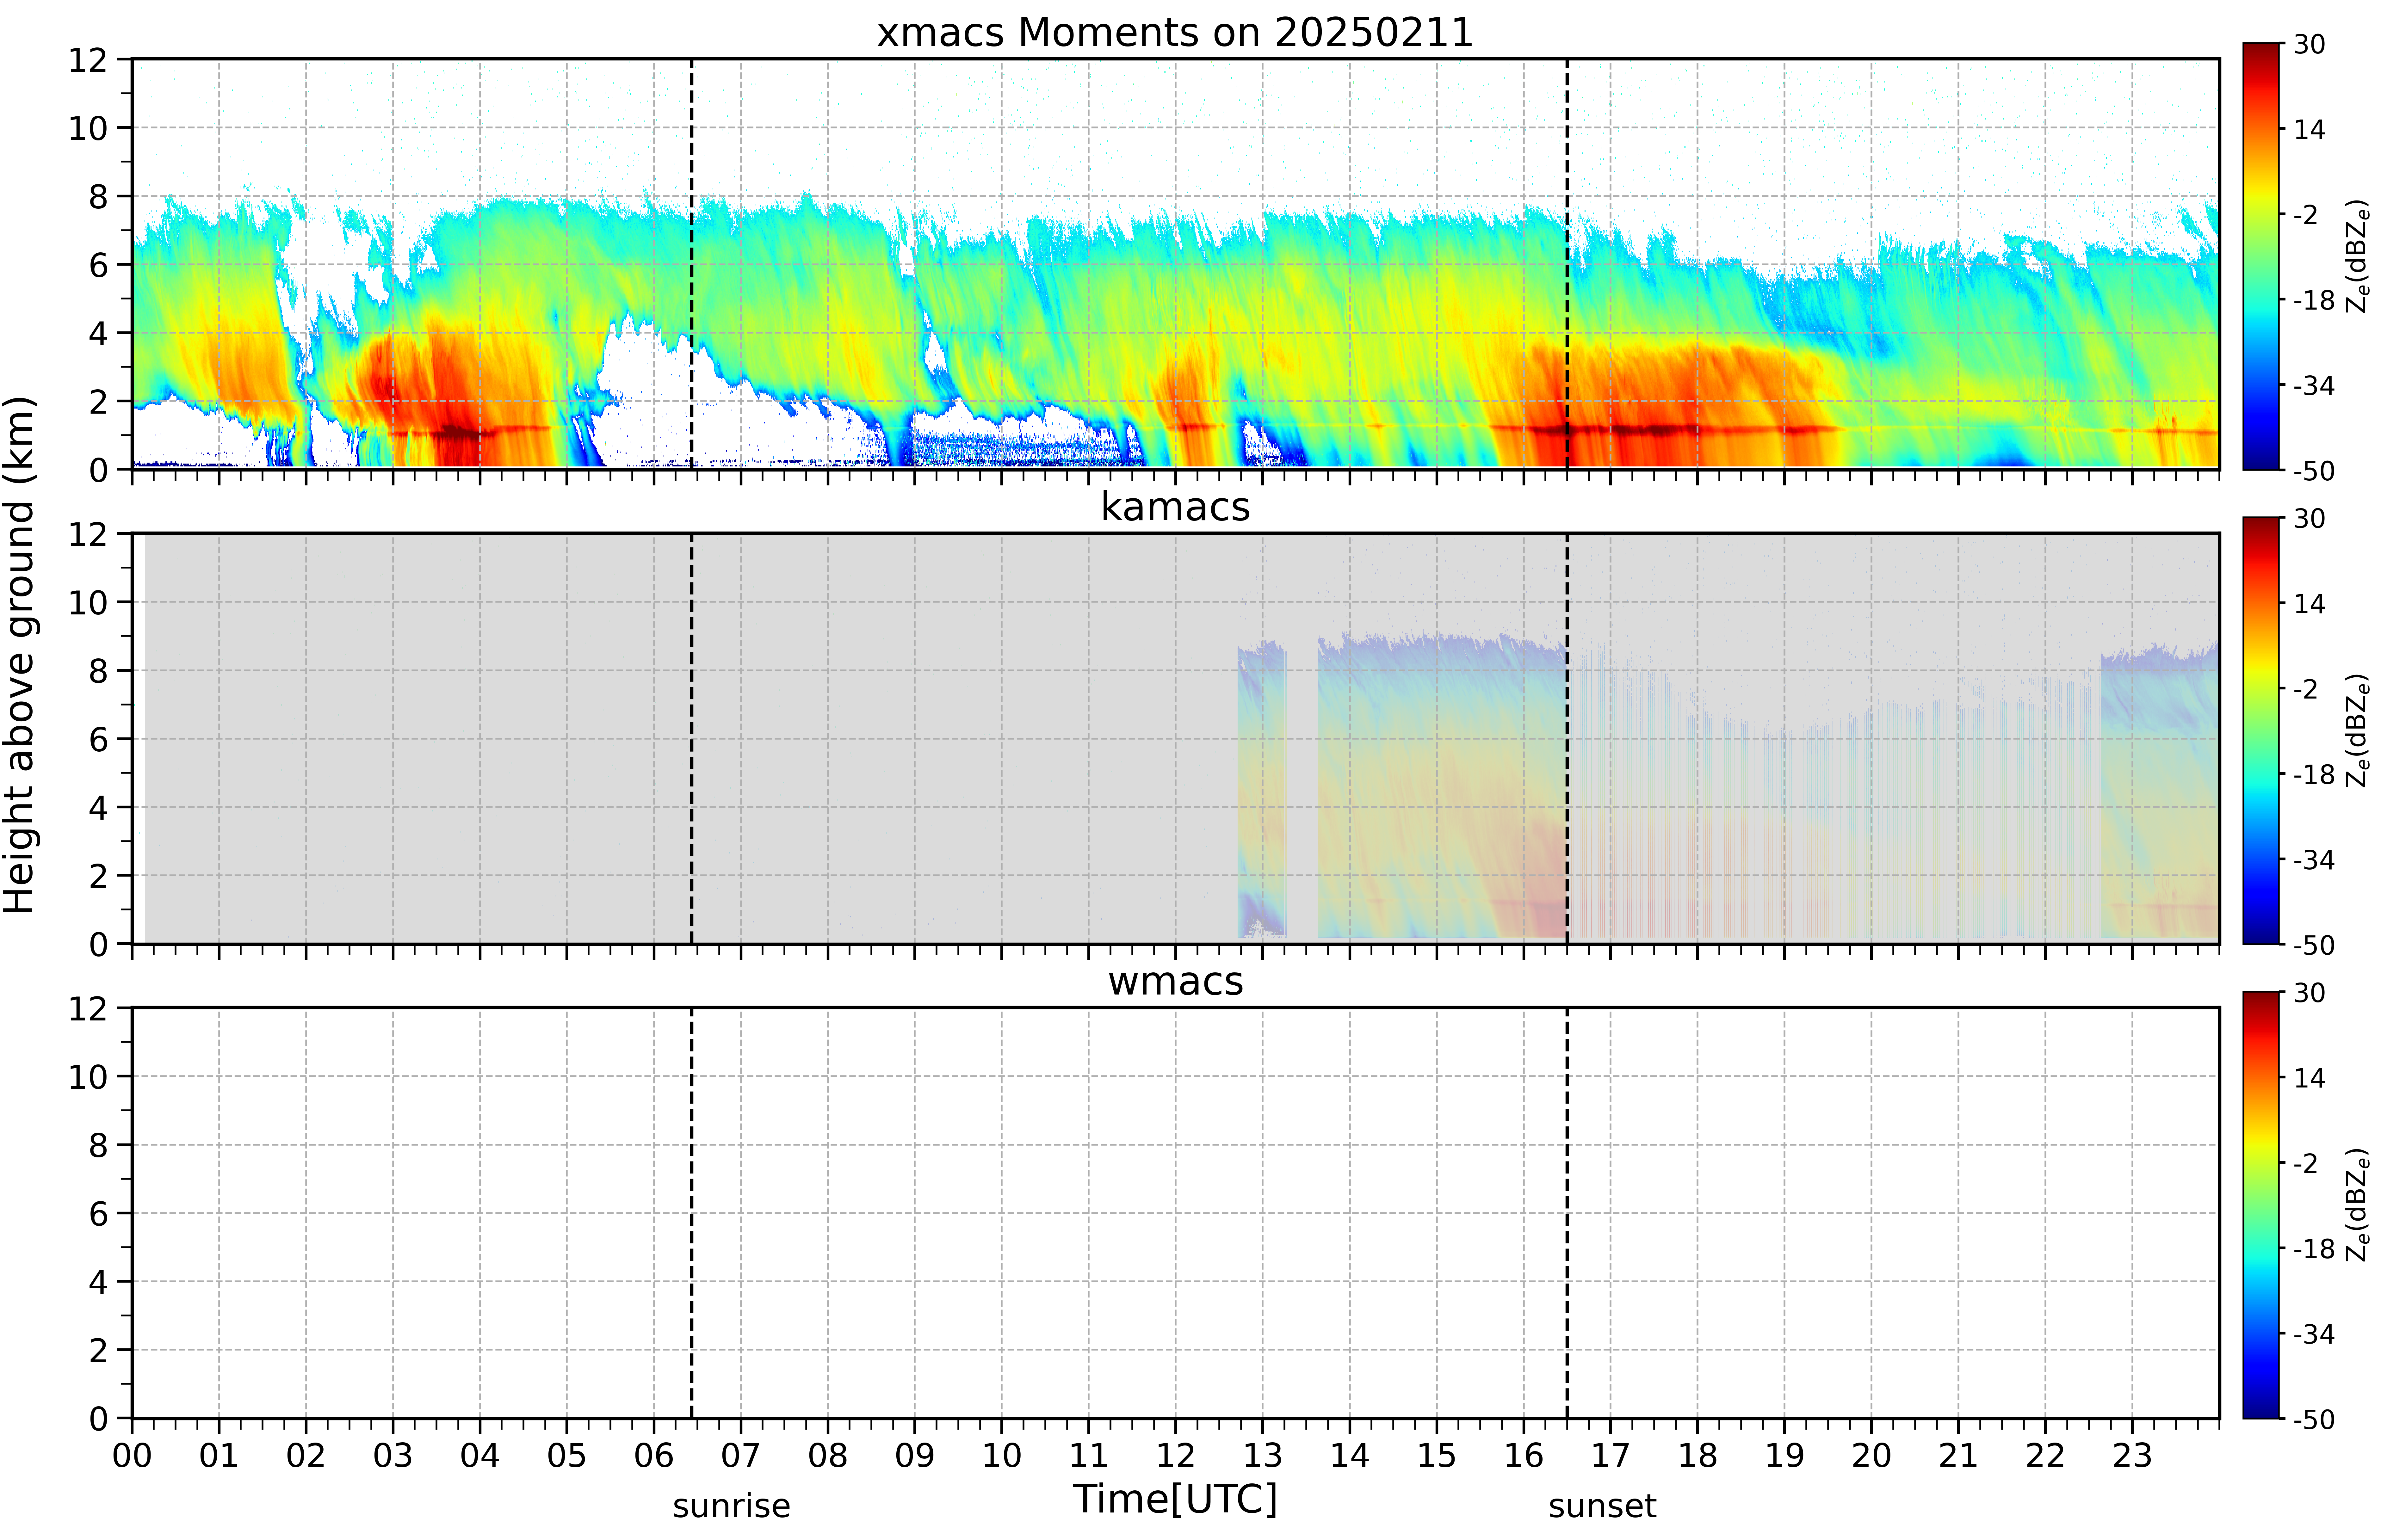The width and height of the screenshot is (2387, 1540).
Task: Select the "-50" label on the wmacs colorbar
Action: (x=2314, y=1419)
